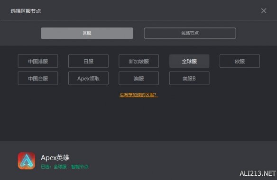
Task: Select the 欧服 region
Action: pyautogui.click(x=240, y=61)
